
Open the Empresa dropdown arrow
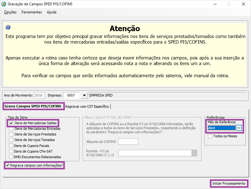pos(84,96)
